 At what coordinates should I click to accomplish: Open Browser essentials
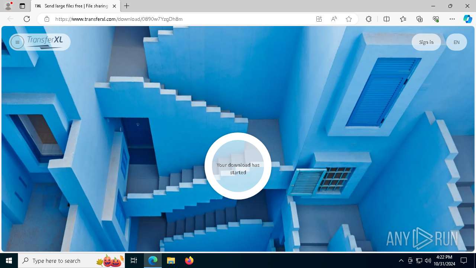(436, 19)
